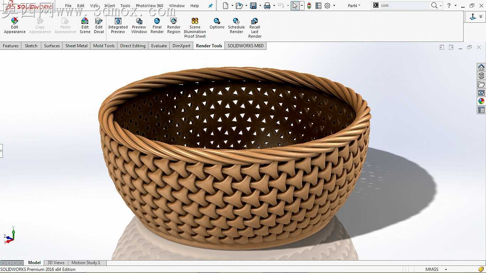
Task: Select the Render Region tool
Action: (x=174, y=26)
